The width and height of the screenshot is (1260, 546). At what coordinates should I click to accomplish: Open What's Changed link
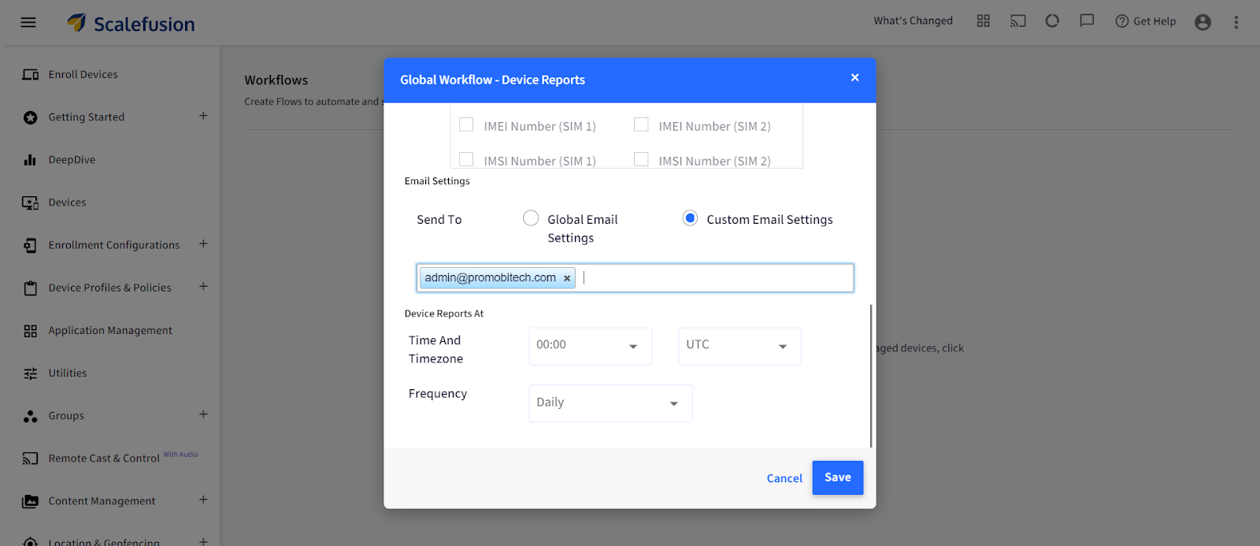point(913,21)
